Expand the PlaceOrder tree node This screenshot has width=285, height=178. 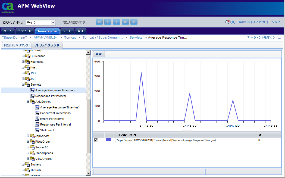pyautogui.click(x=28, y=142)
